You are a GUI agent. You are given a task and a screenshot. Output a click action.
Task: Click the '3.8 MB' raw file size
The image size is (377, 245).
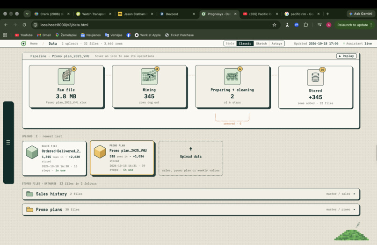(x=66, y=96)
